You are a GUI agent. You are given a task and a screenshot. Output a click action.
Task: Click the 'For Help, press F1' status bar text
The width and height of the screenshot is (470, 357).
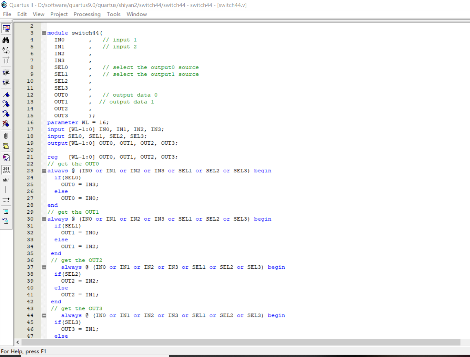(x=23, y=351)
